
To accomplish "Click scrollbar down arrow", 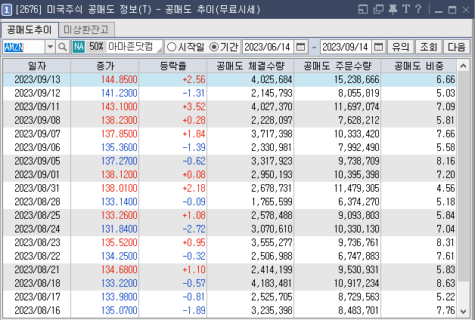I will 463,311.
